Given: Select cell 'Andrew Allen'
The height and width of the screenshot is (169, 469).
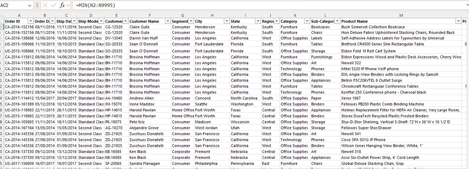Looking at the screenshot, I should [x=149, y=99].
